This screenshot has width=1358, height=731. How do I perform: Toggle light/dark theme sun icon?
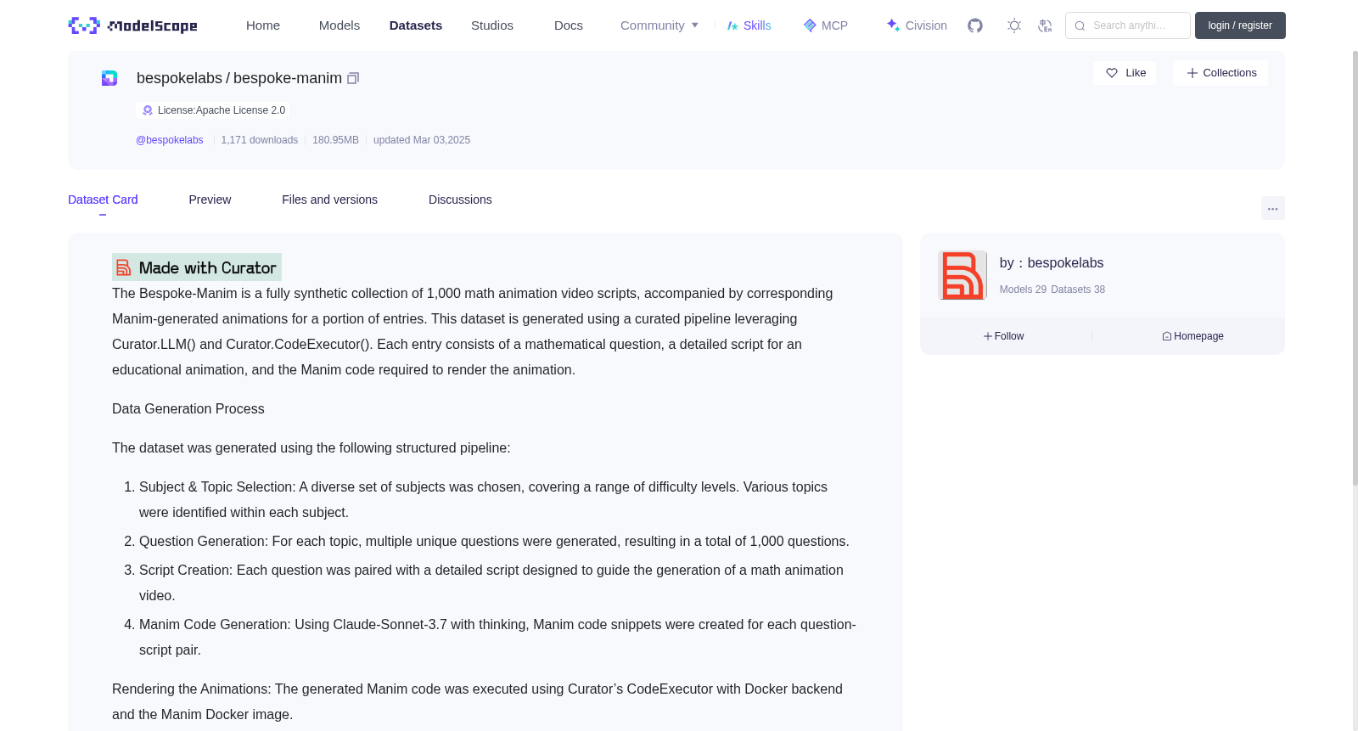[1014, 25]
